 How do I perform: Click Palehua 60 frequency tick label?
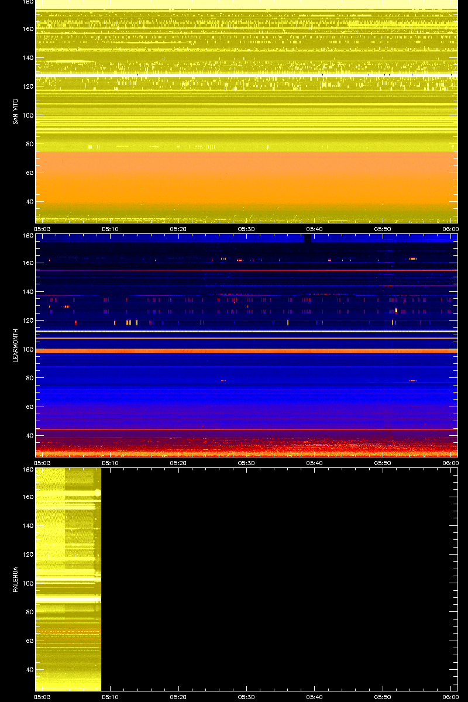pyautogui.click(x=29, y=641)
